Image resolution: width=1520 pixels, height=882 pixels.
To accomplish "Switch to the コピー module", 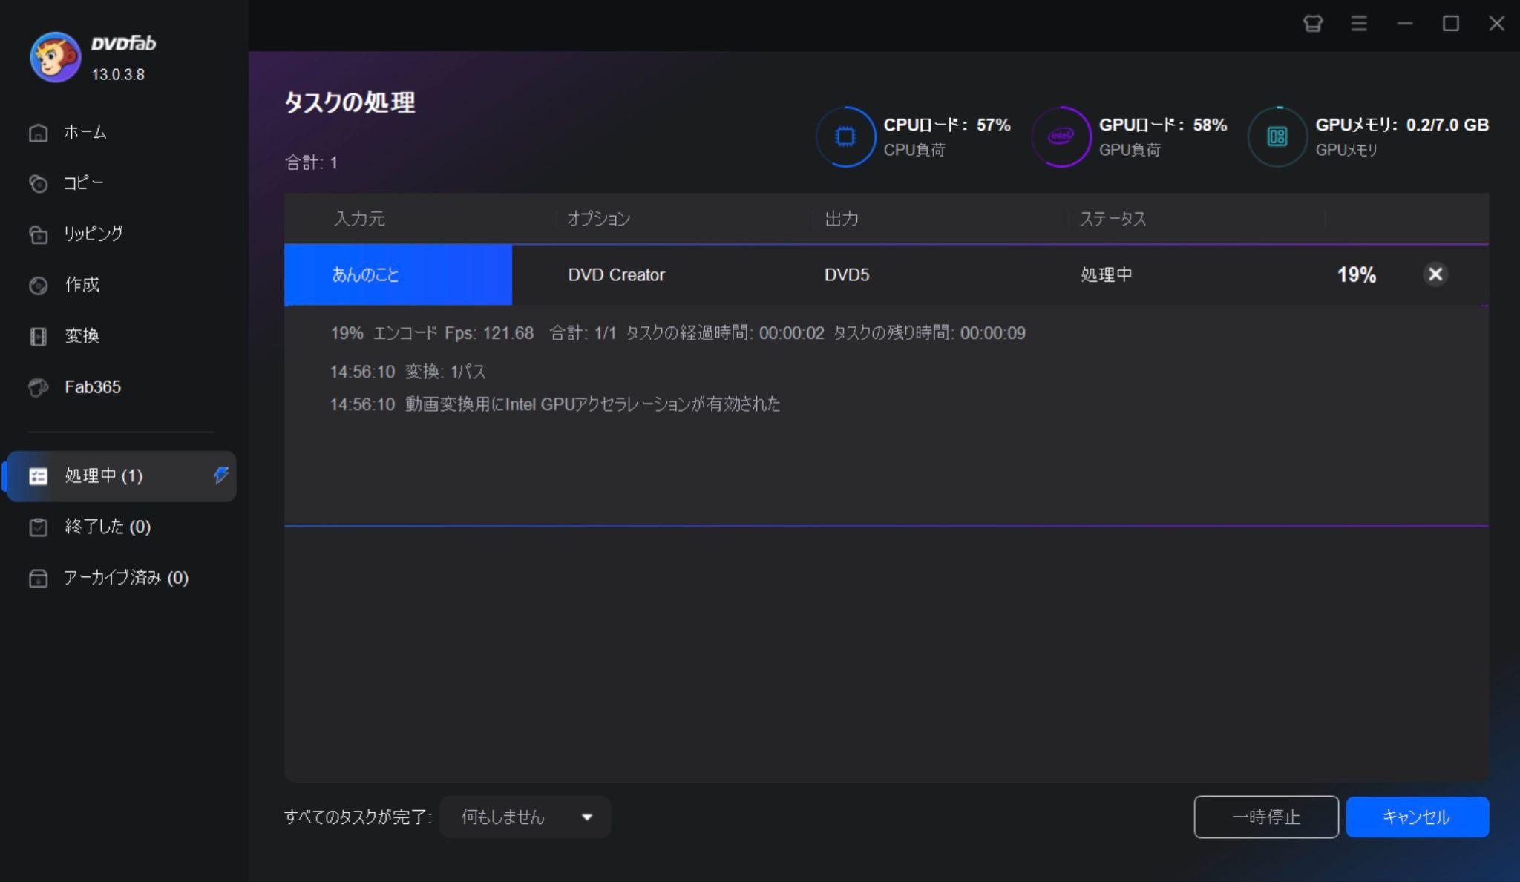I will pos(84,183).
